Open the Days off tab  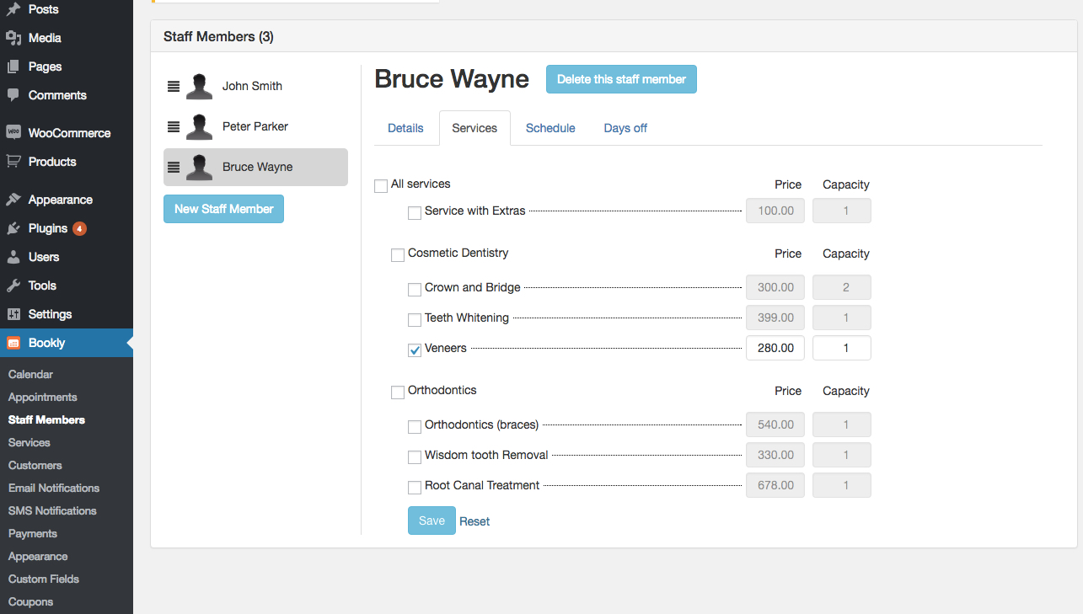[x=625, y=128]
